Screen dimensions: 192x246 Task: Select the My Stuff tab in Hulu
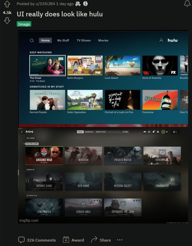(x=63, y=41)
